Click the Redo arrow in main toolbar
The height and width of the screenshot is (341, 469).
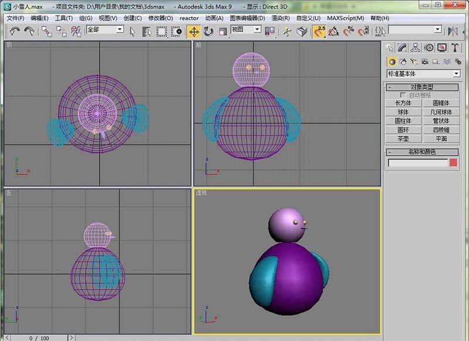(x=29, y=31)
